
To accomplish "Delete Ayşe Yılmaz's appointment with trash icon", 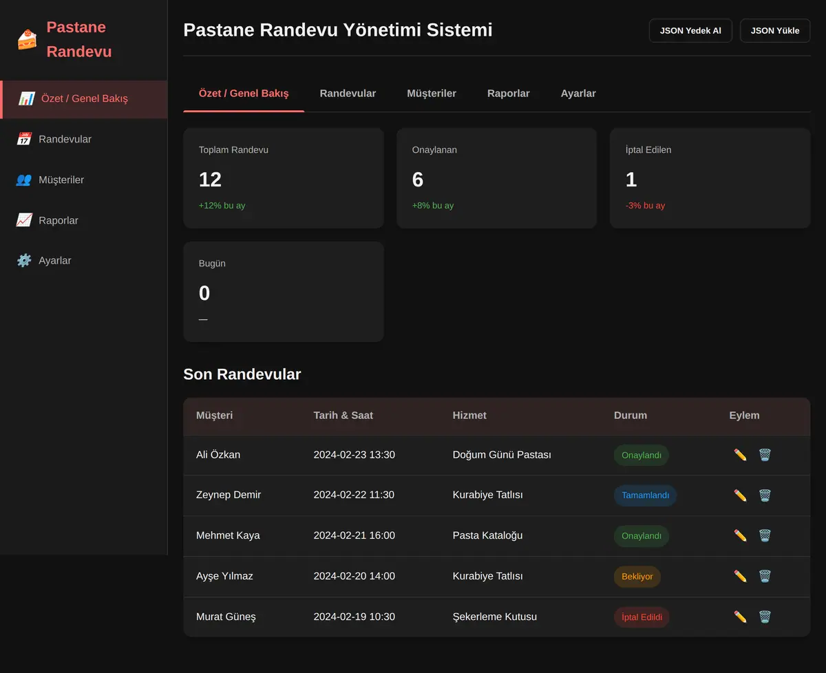I will [765, 576].
